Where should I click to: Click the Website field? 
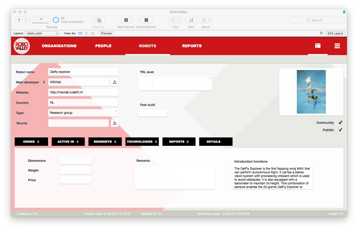click(83, 92)
